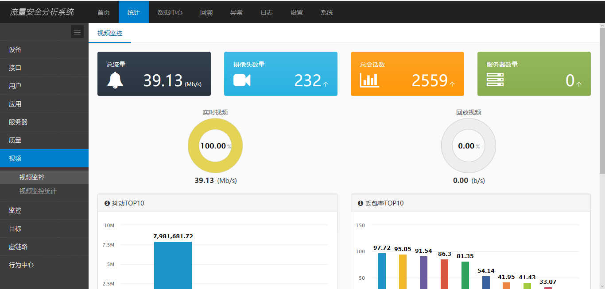Expand the 接口 sidebar section
Screen dimensions: 605x289
44,68
